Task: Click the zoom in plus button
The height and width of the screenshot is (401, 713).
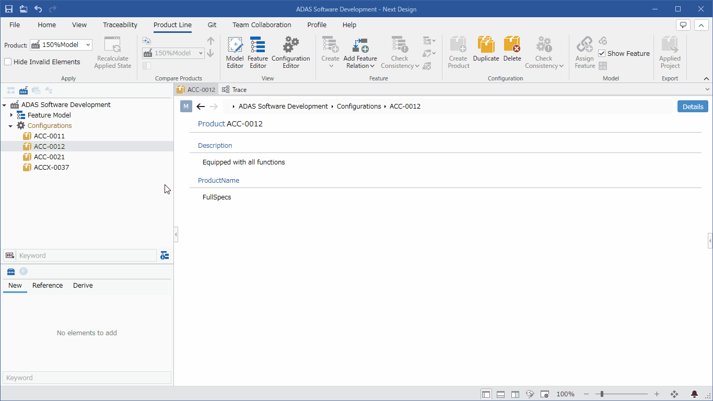Action: pyautogui.click(x=657, y=394)
